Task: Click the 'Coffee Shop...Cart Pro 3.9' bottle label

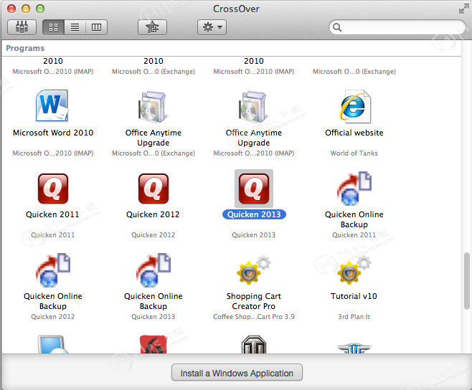Action: (254, 317)
